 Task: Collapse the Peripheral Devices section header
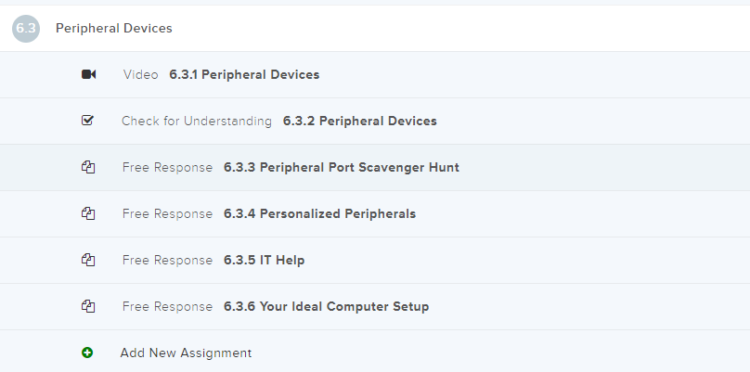(114, 28)
